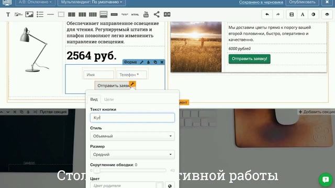The image size is (335, 188).
Task: Click Добавить секцию button
Action: [317, 112]
